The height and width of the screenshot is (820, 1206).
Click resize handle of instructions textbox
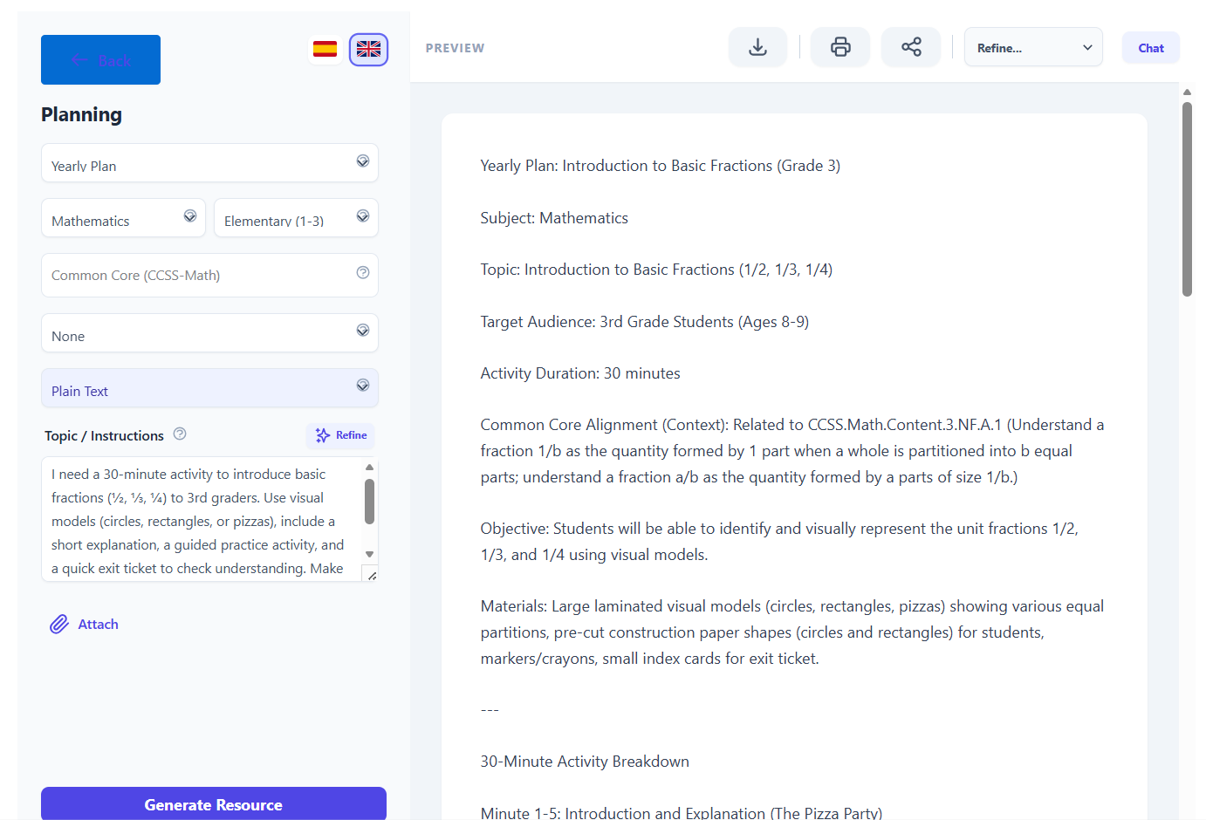[x=372, y=575]
